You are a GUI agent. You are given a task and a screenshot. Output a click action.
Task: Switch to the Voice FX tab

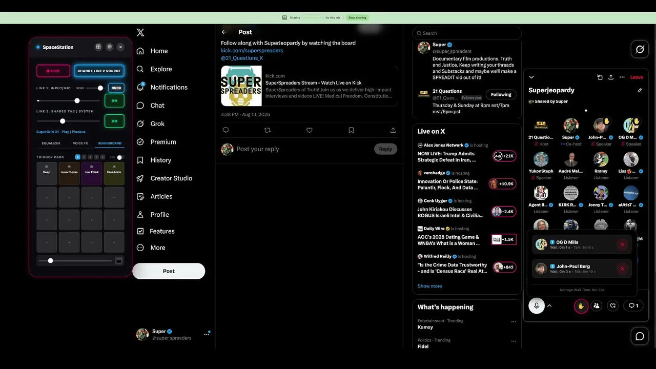pos(80,143)
